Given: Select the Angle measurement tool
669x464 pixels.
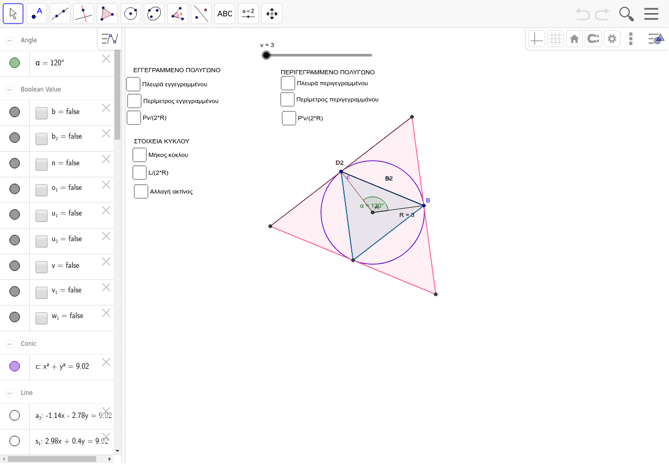Looking at the screenshot, I should click(x=178, y=14).
